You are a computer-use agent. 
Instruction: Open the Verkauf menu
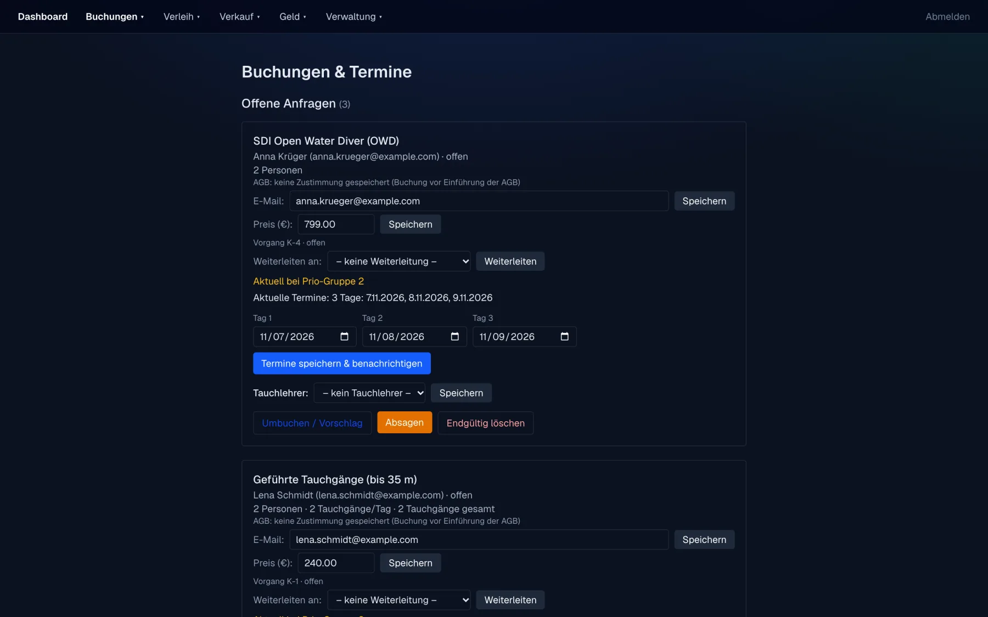coord(240,16)
